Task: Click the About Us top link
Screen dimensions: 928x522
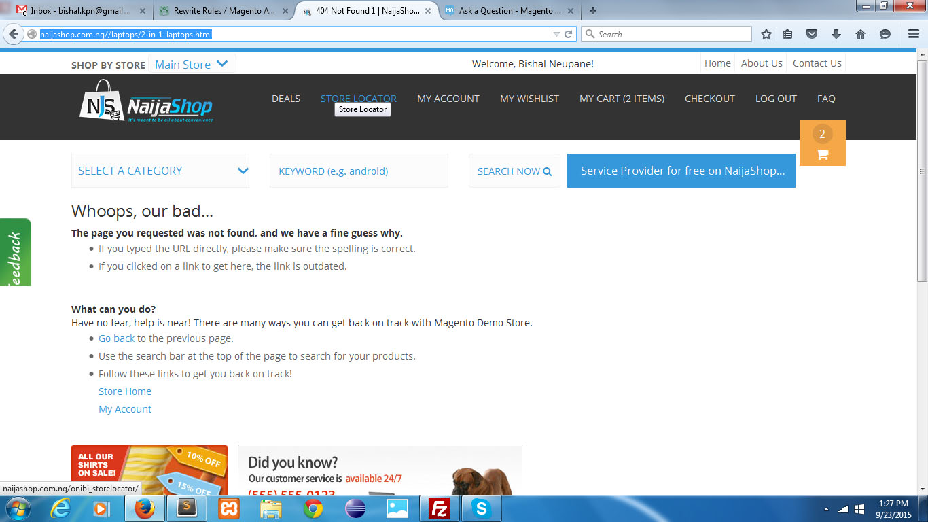Action: [762, 63]
